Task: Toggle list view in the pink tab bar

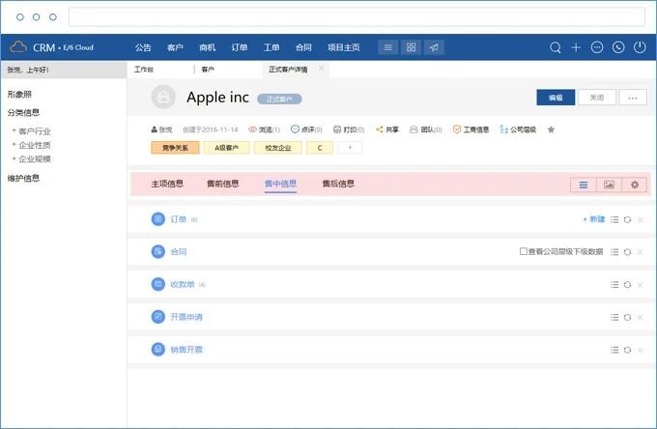Action: [x=583, y=184]
